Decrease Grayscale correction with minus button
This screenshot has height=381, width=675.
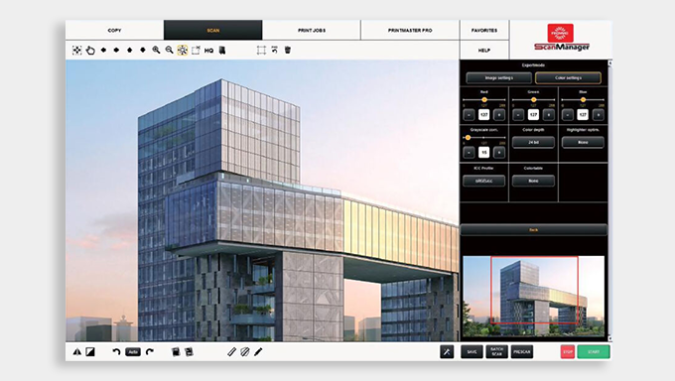click(x=469, y=153)
